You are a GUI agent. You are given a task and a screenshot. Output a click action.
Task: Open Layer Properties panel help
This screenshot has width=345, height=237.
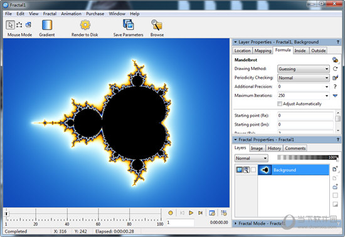[x=338, y=42]
